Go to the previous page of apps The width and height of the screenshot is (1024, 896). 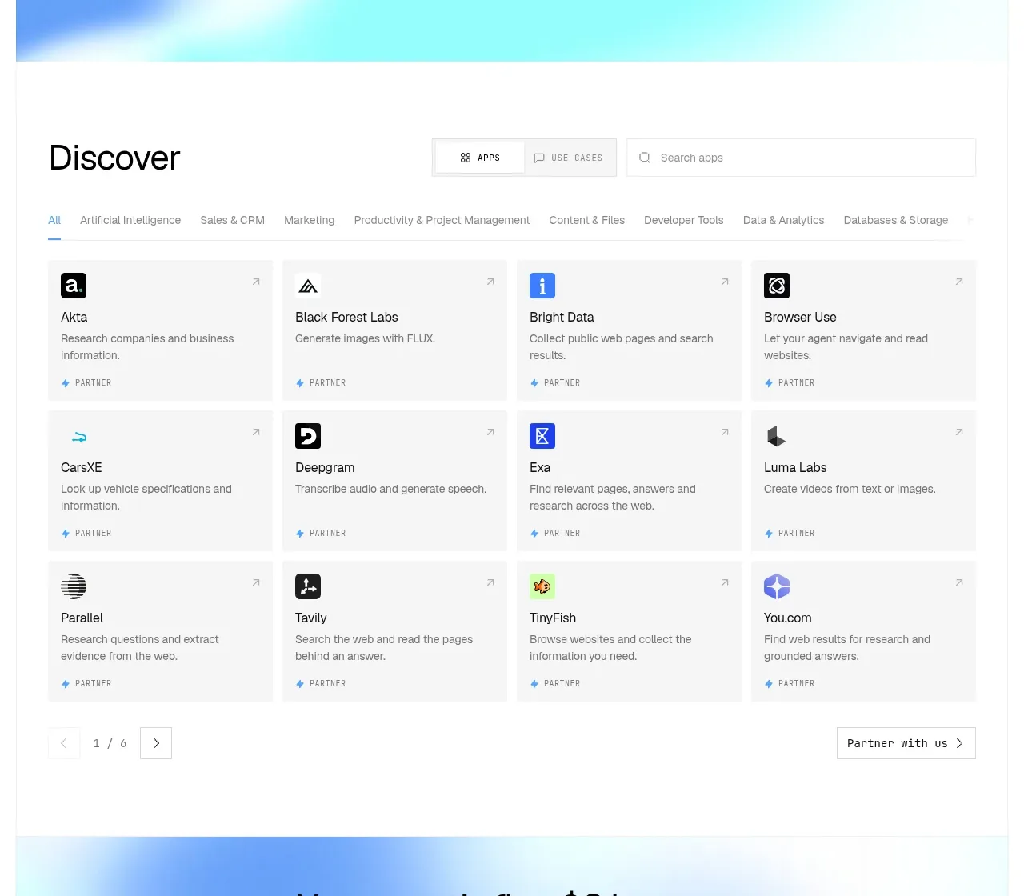tap(64, 743)
